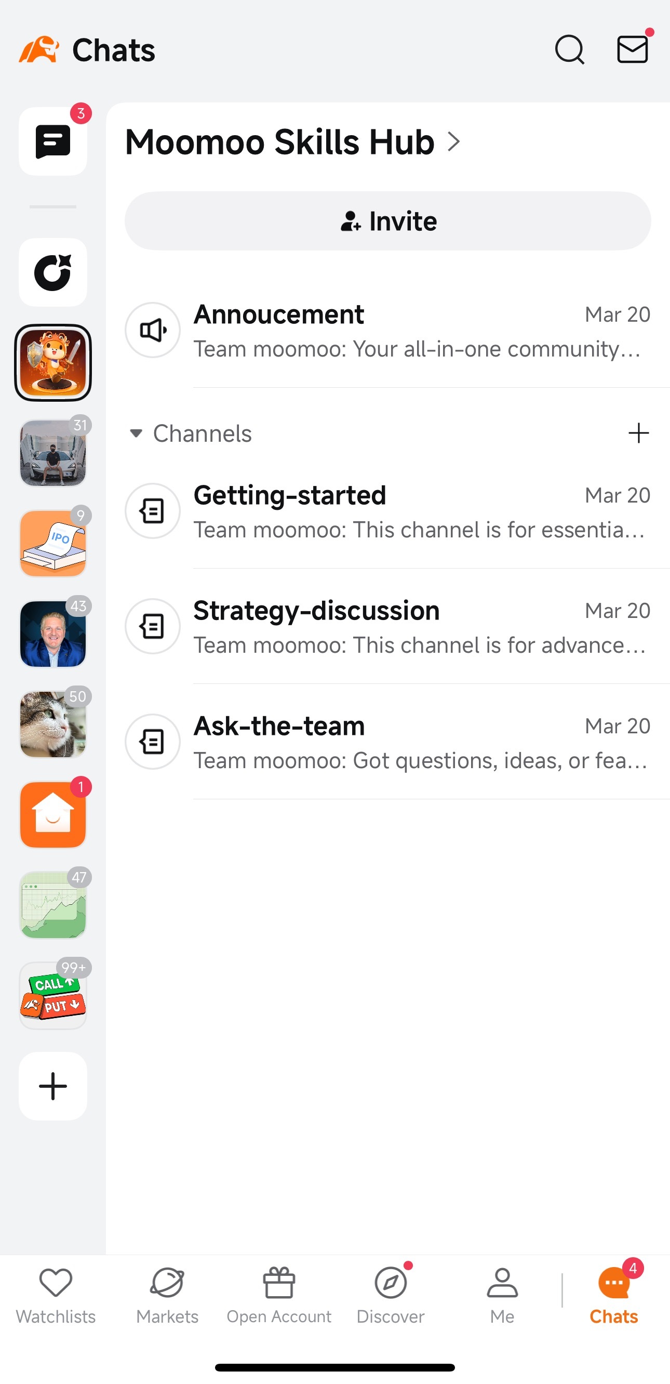Click the Ask-the-team channel icon
Screen dimensions: 670x1384
tap(153, 742)
